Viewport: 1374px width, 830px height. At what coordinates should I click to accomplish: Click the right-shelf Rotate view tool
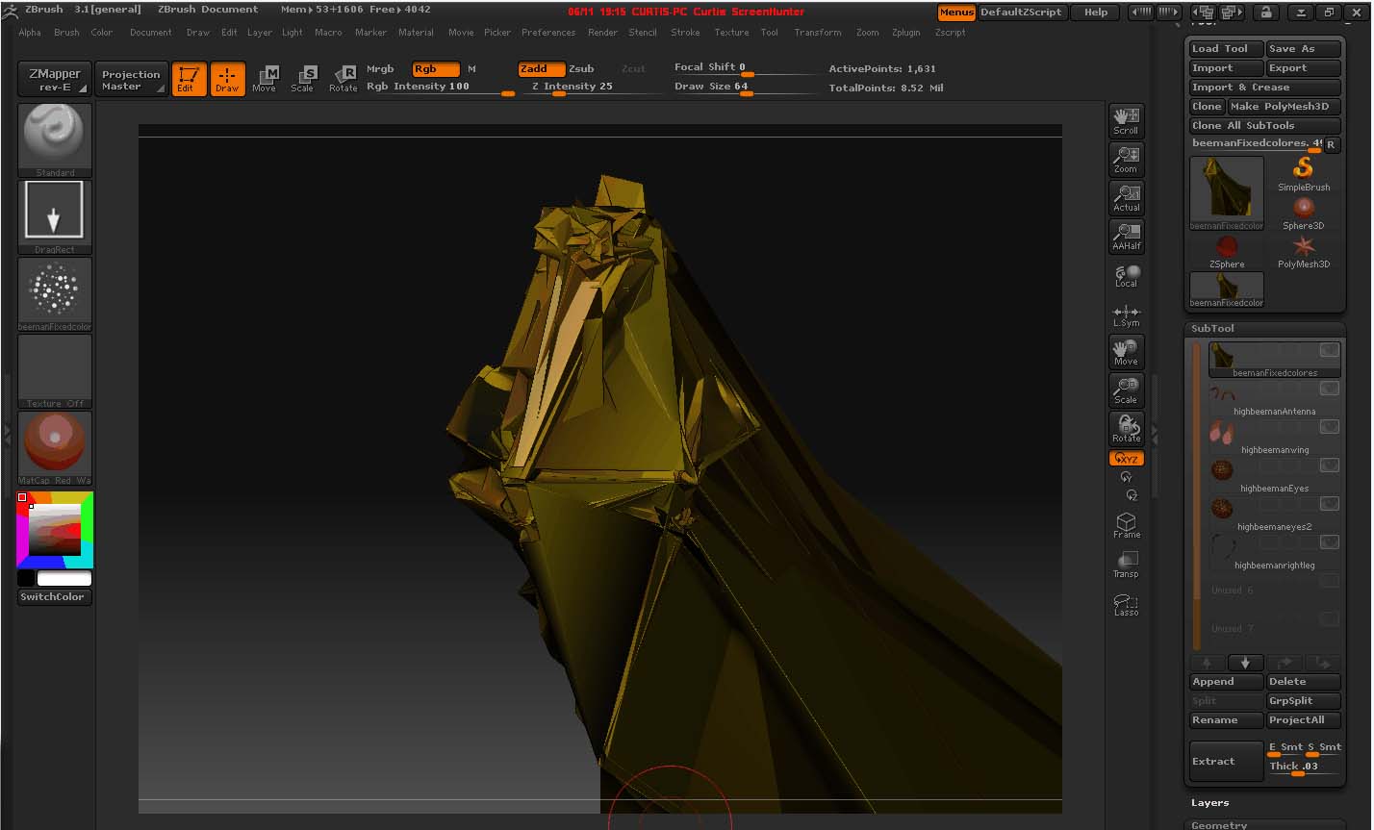(x=1126, y=428)
